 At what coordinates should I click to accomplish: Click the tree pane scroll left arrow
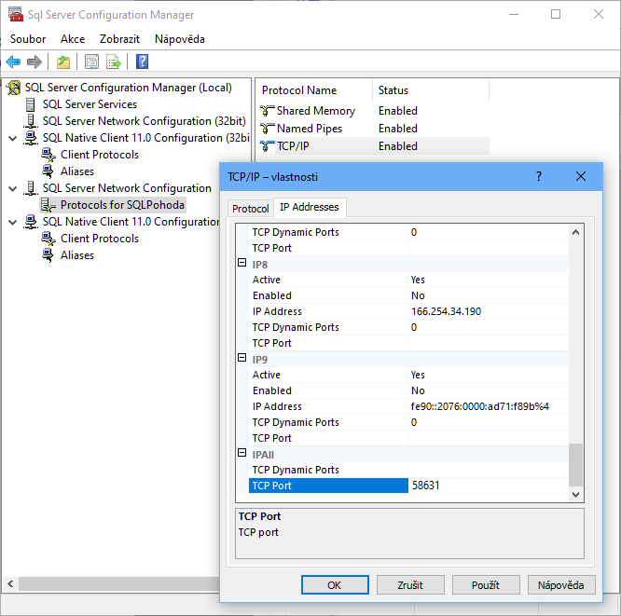(10, 584)
